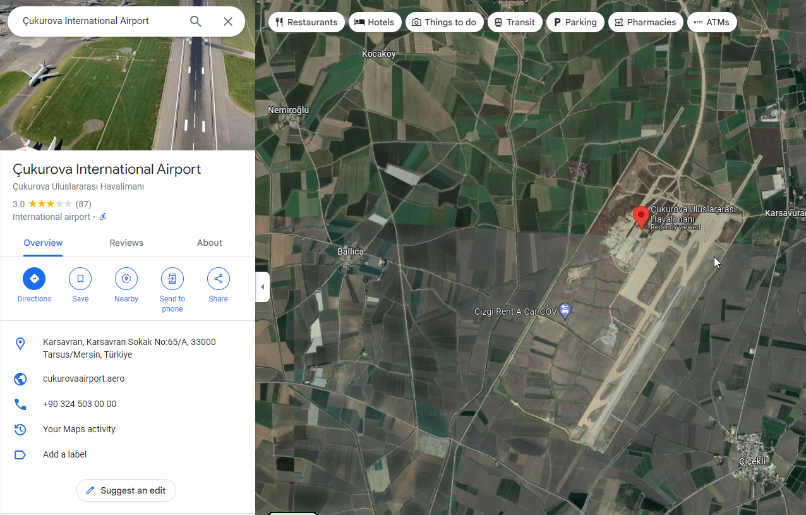Screen dimensions: 806x515
Task: Click the Cizgi Rent A Car marker icon
Action: (x=566, y=310)
